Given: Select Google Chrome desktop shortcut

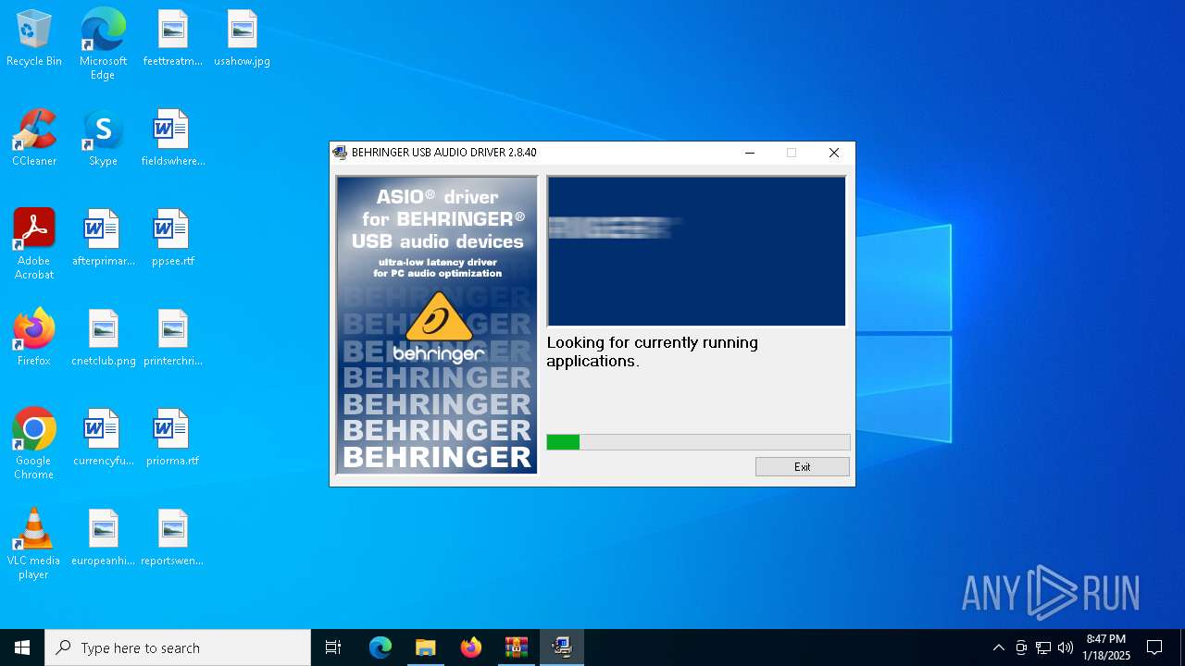Looking at the screenshot, I should click(34, 444).
